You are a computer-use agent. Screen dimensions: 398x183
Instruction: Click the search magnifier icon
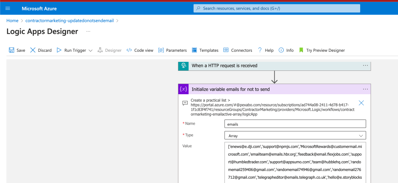(199, 9)
